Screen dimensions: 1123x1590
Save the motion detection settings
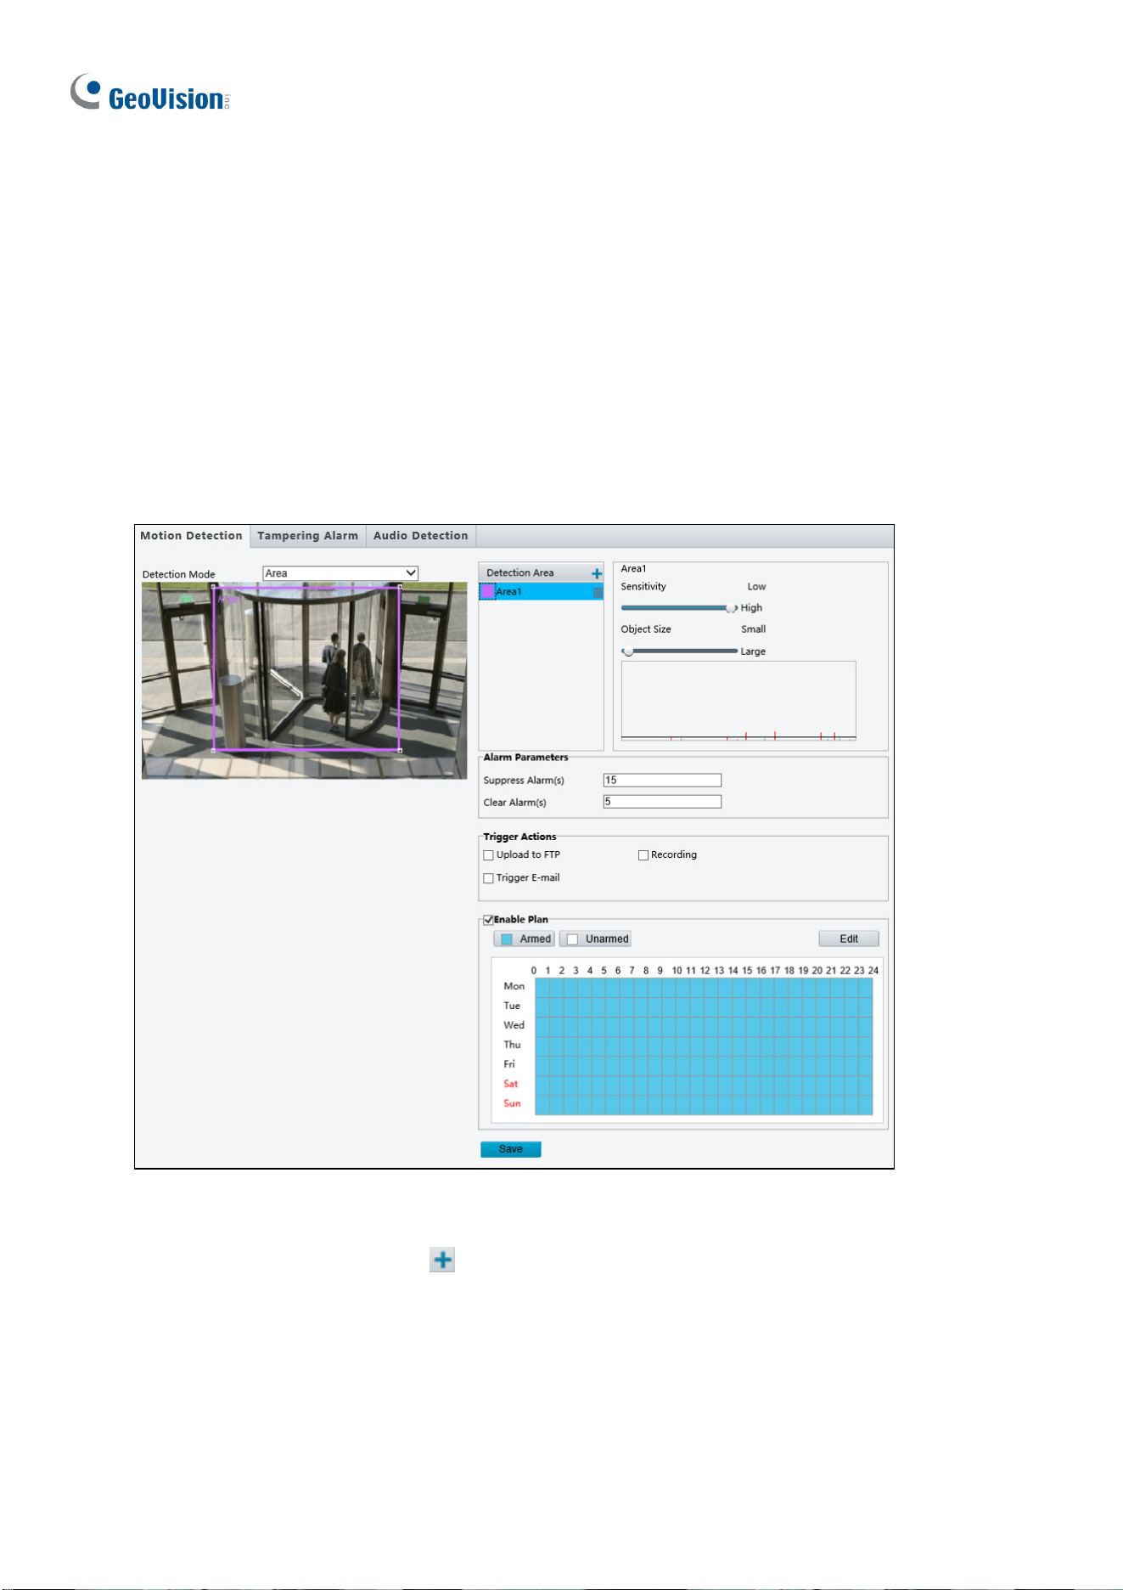511,1149
